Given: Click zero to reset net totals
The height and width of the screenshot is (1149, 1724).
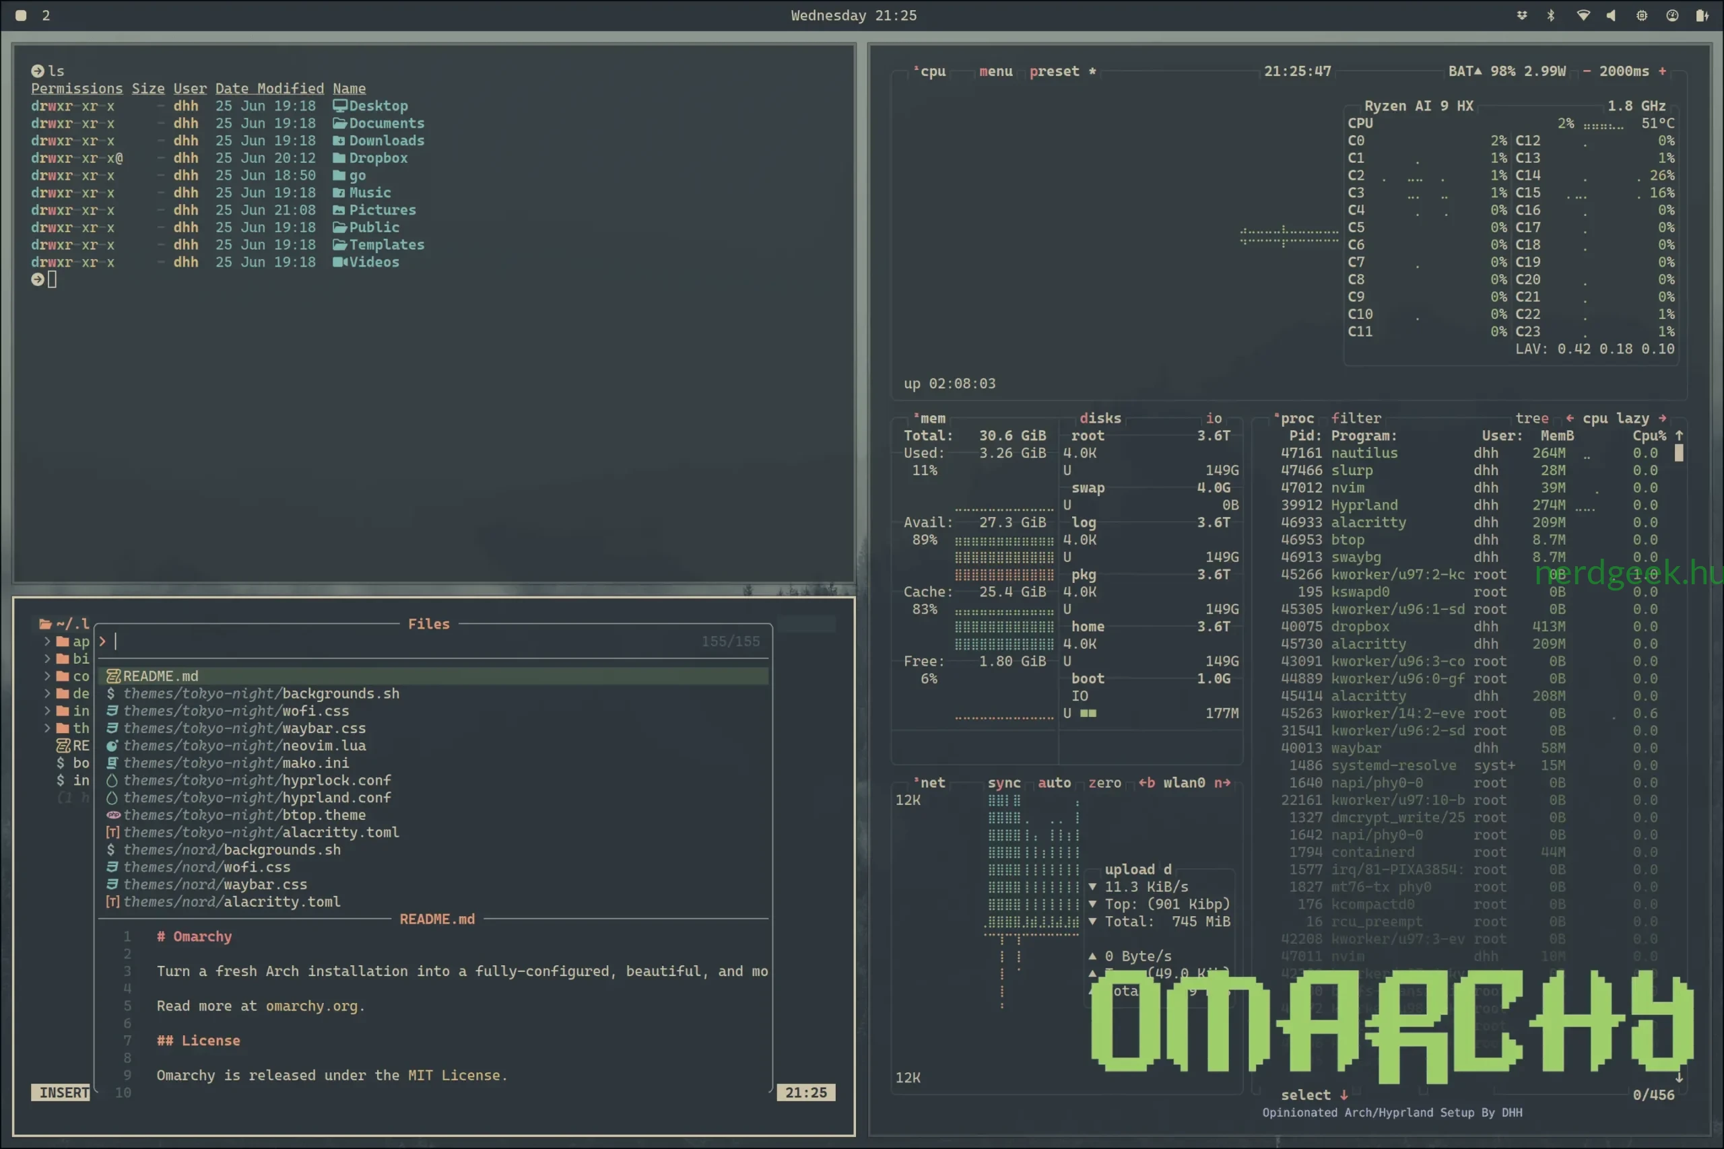Looking at the screenshot, I should [1104, 783].
